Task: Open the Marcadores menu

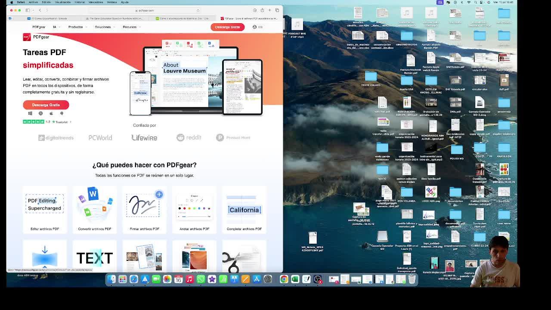Action: 96,2
